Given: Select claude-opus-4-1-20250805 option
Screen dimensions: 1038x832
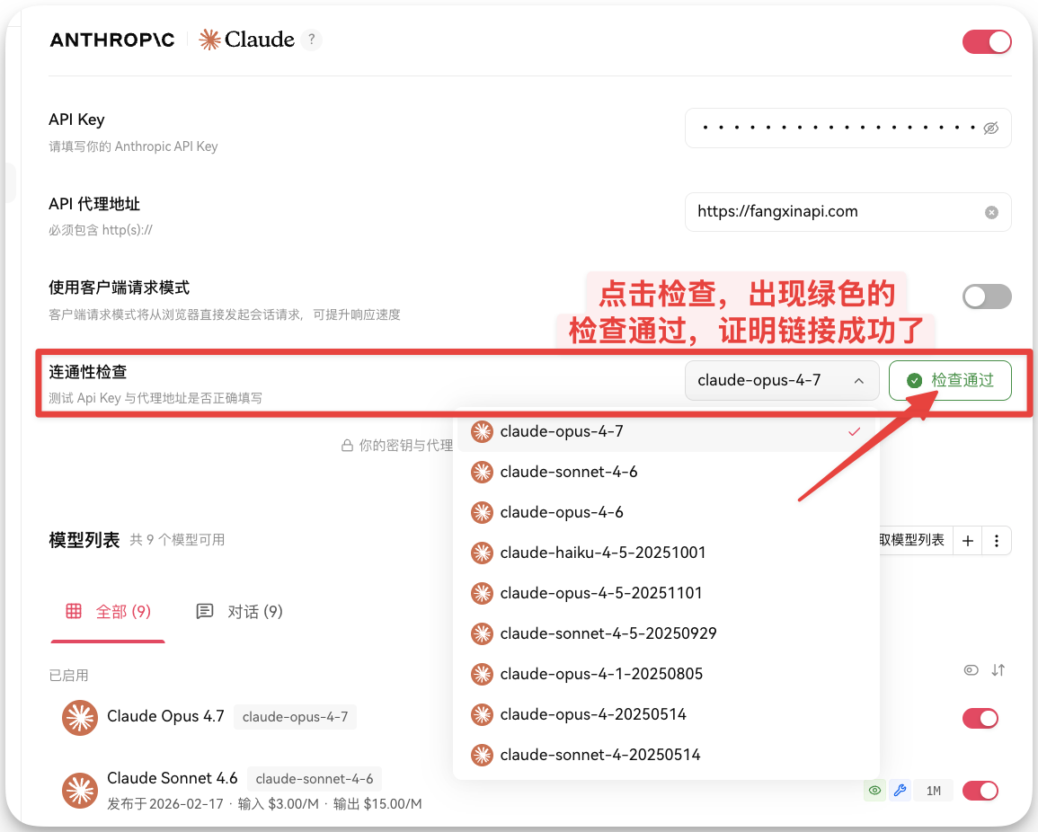Looking at the screenshot, I should 666,674.
